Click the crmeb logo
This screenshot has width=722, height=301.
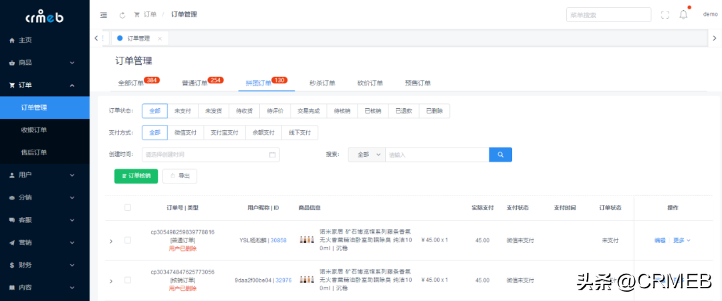(45, 17)
